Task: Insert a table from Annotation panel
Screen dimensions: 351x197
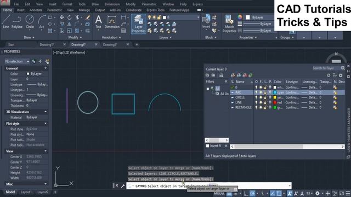Action: click(x=123, y=31)
